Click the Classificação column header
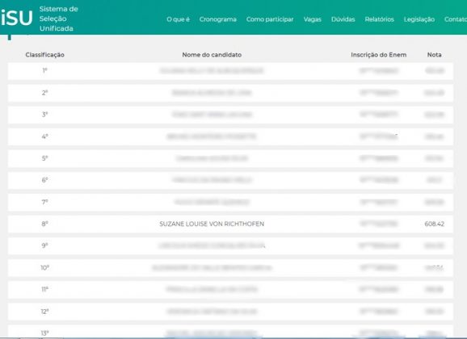This screenshot has width=467, height=339. [45, 55]
